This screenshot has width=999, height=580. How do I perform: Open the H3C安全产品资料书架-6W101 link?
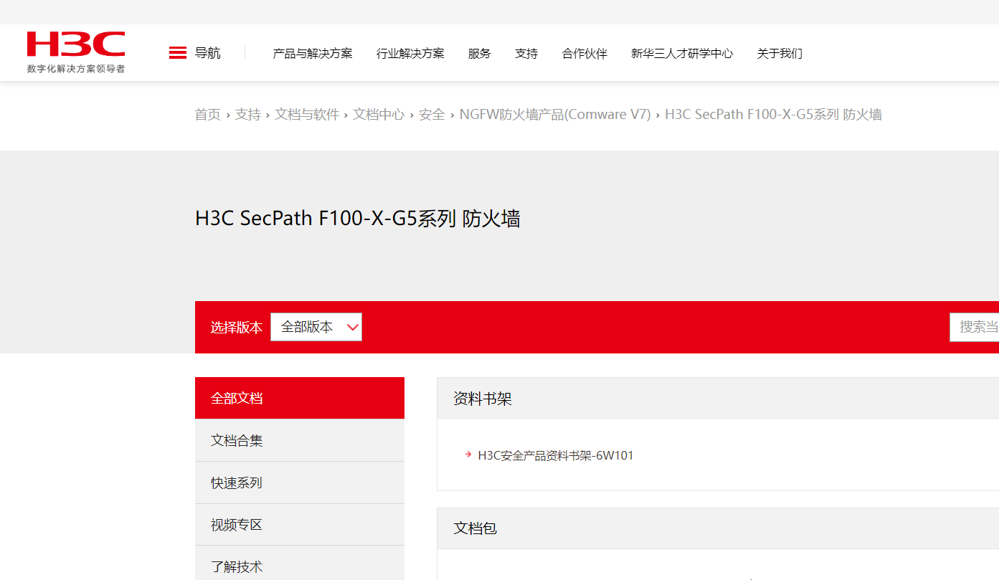[555, 455]
